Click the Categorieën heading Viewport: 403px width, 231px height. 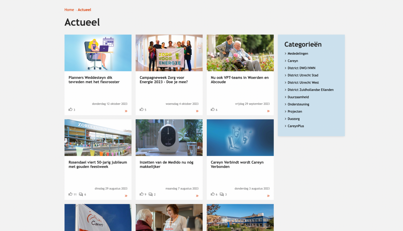(303, 44)
